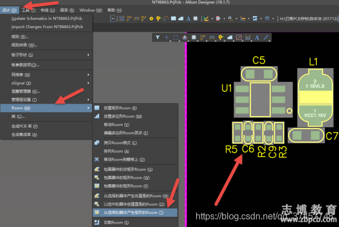Place polygon plane from the top toolbar
Viewport: 339px width, 227px height.
click(x=181, y=19)
